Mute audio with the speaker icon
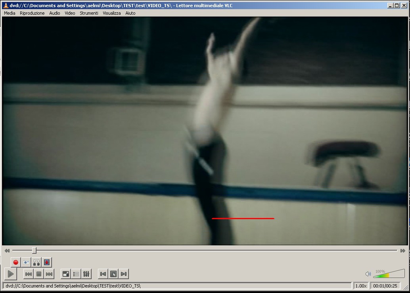Viewport: 410px width, 293px height. point(368,274)
